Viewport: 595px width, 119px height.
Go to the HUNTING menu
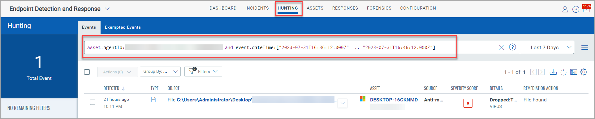pos(288,8)
